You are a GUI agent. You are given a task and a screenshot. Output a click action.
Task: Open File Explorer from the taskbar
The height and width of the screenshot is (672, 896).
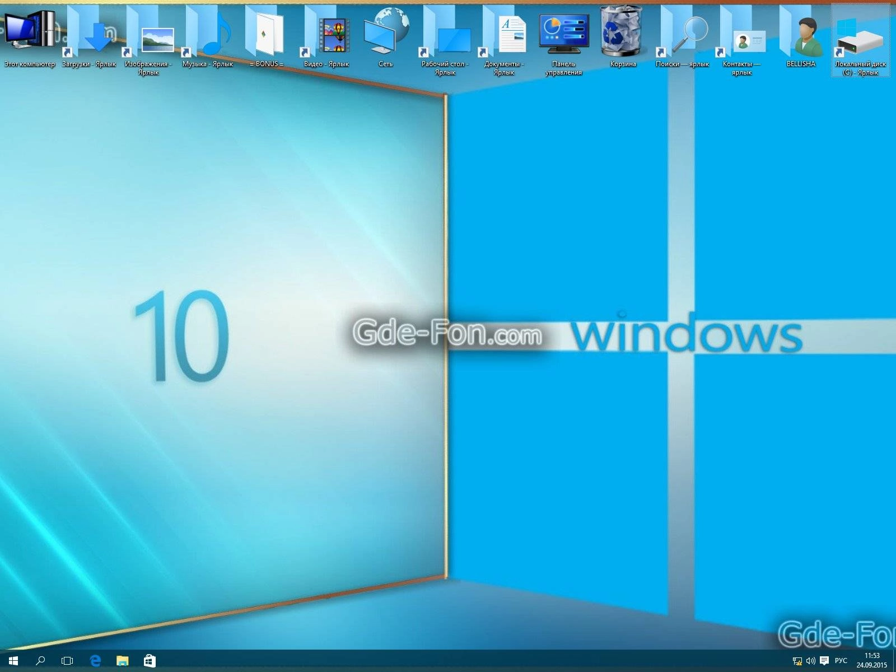[122, 661]
